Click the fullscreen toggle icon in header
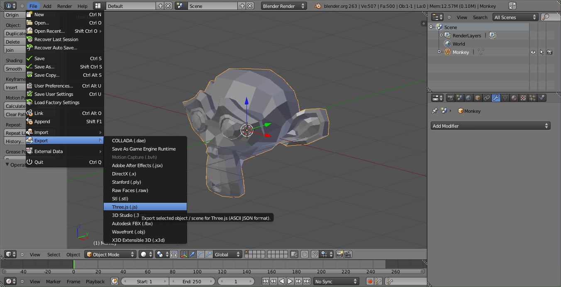The height and width of the screenshot is (287, 561). point(512,6)
